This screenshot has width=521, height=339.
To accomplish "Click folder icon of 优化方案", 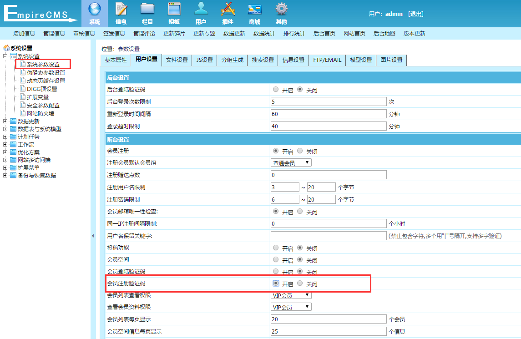I will tap(13, 152).
